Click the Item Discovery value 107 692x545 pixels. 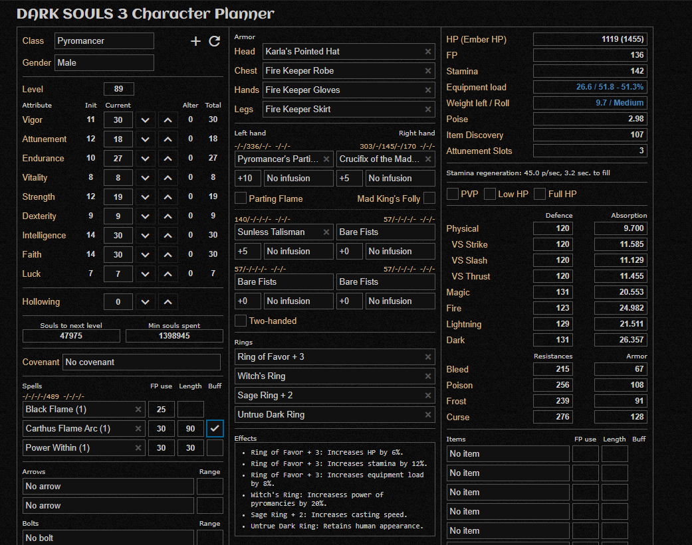590,134
